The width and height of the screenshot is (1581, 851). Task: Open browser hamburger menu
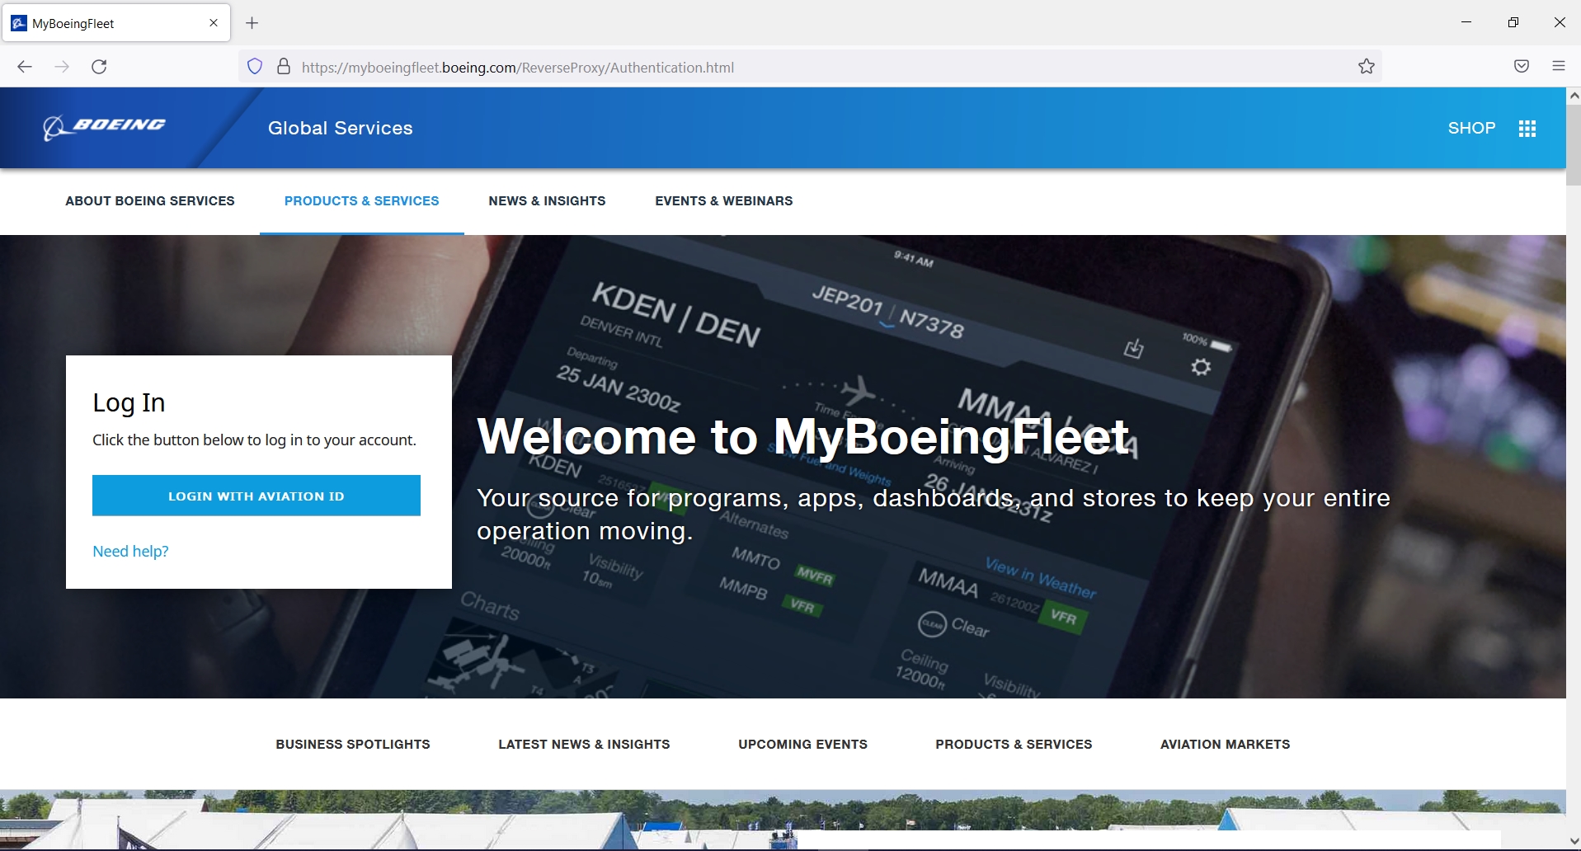(1559, 67)
